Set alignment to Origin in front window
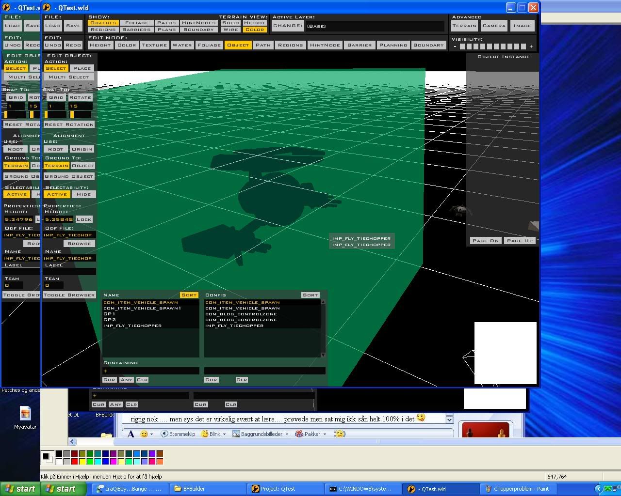 [x=82, y=149]
